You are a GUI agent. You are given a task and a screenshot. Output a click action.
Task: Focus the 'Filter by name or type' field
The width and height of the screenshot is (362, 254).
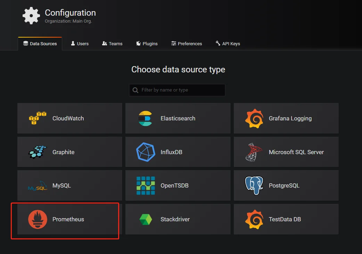177,90
